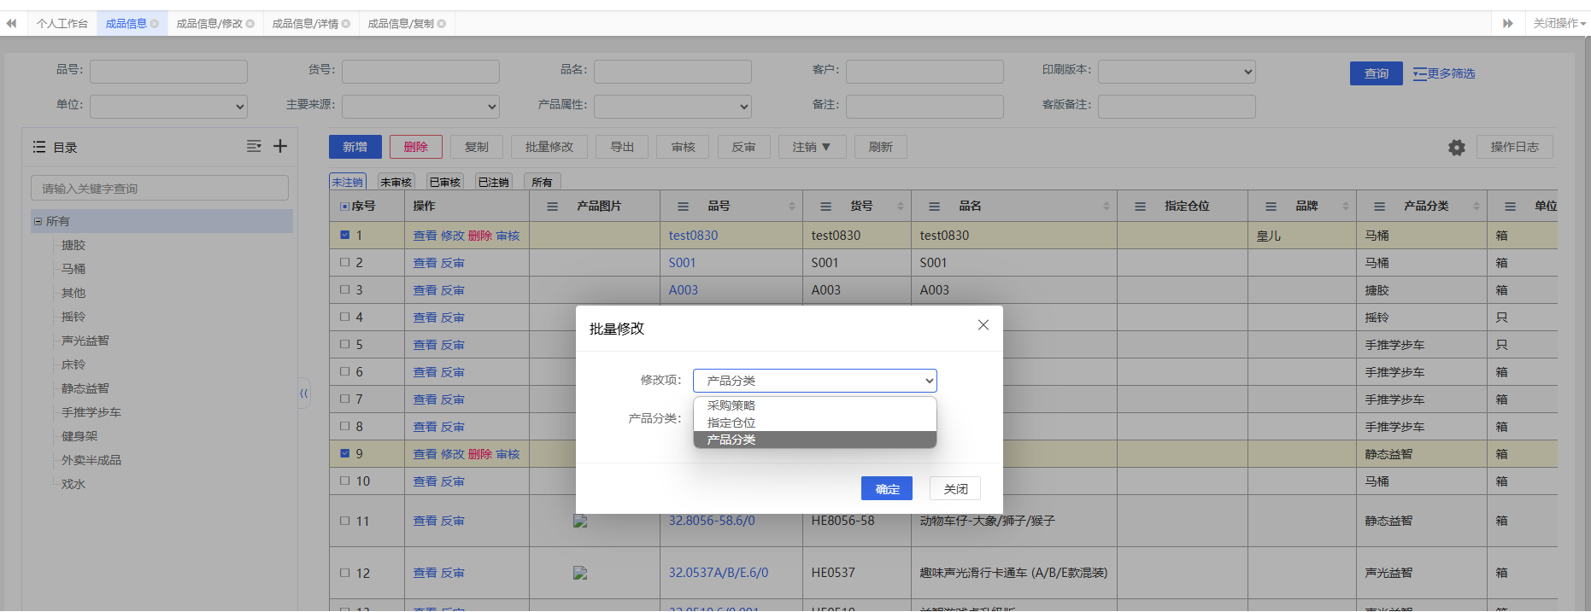
Task: Open the 主要来源 dropdown filter
Action: click(x=420, y=107)
